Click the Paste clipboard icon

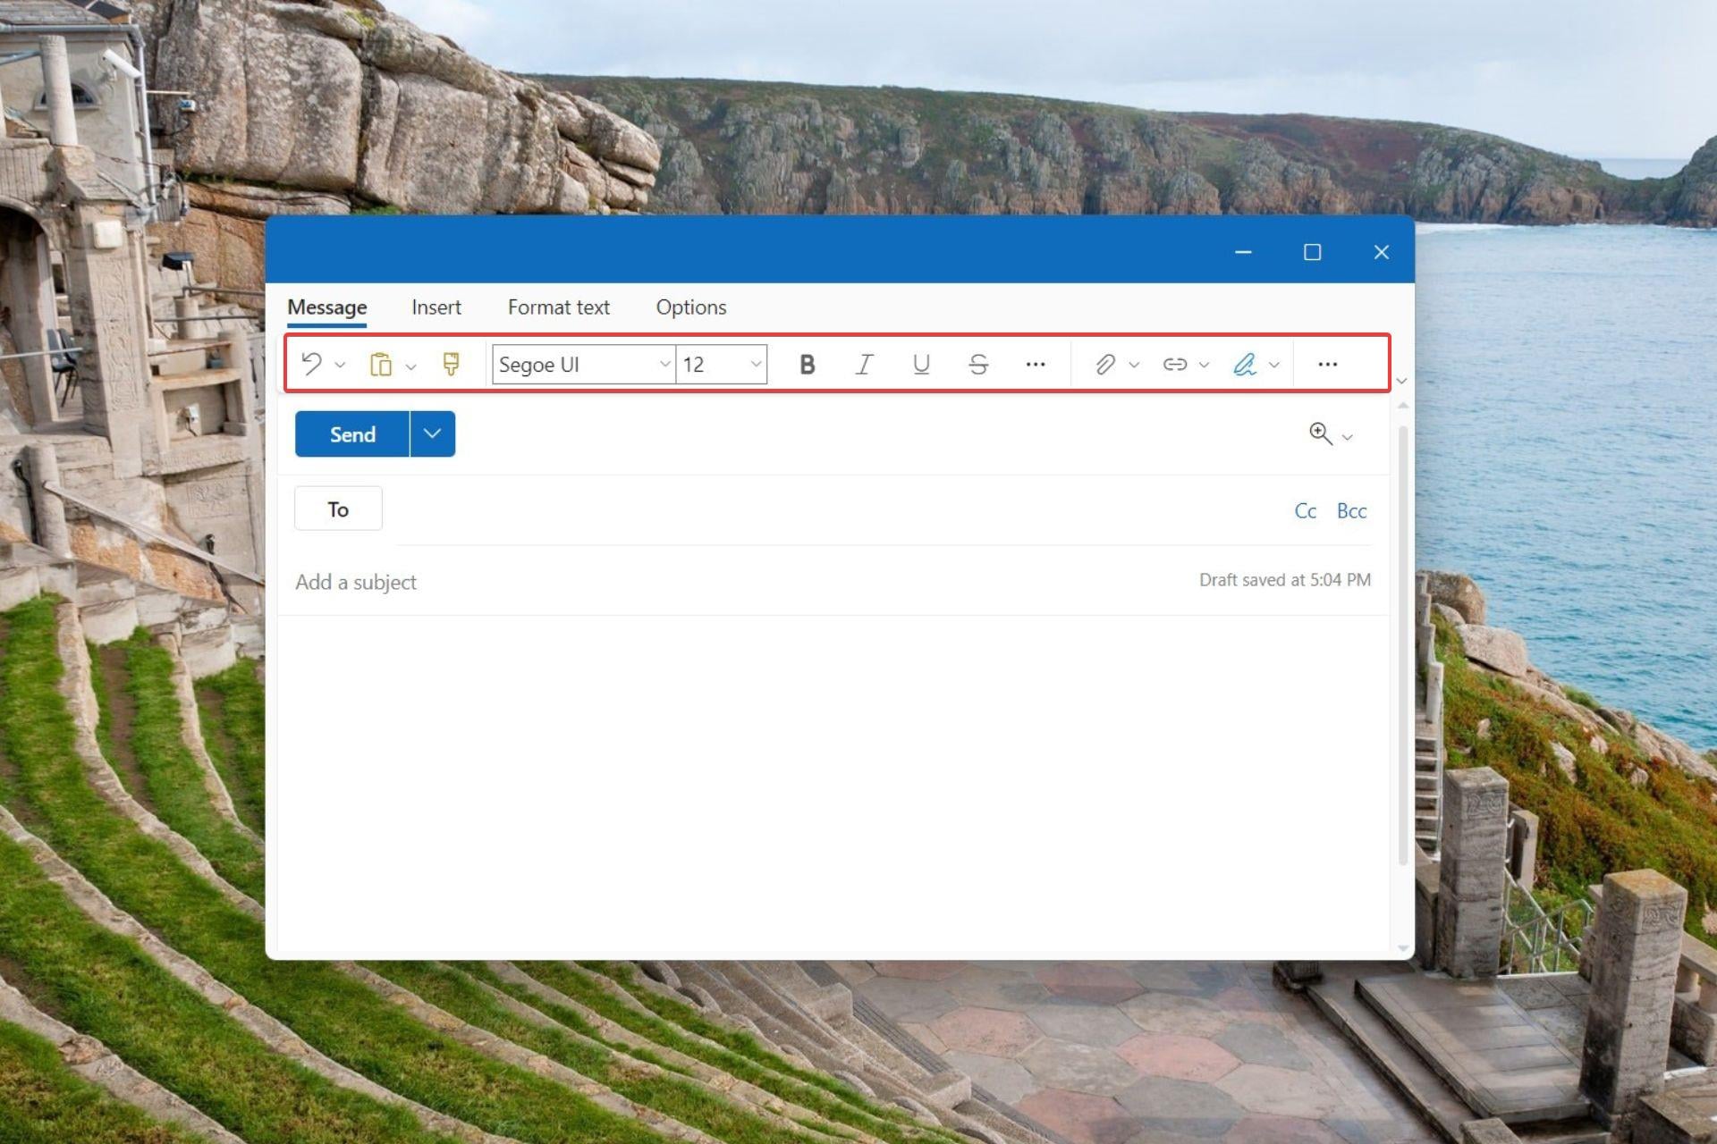(381, 365)
